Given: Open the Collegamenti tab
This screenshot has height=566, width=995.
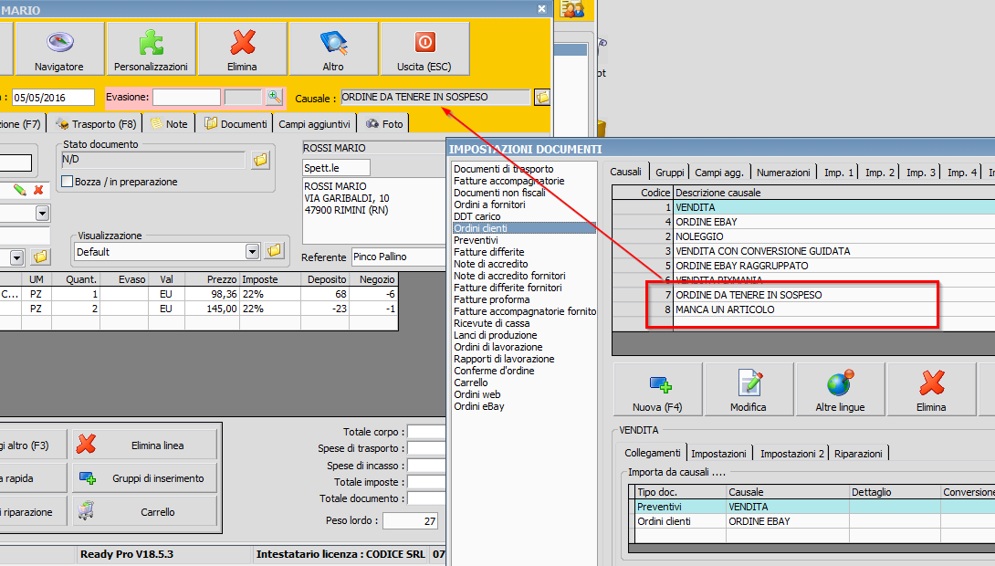Looking at the screenshot, I should click(x=653, y=453).
